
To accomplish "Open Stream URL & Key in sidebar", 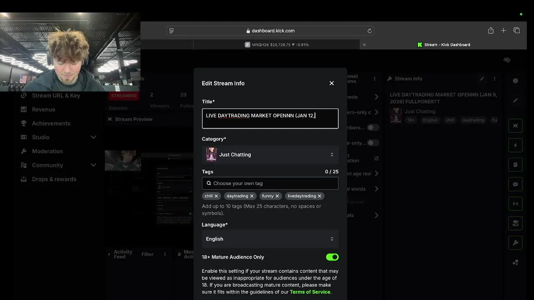I will coord(56,95).
